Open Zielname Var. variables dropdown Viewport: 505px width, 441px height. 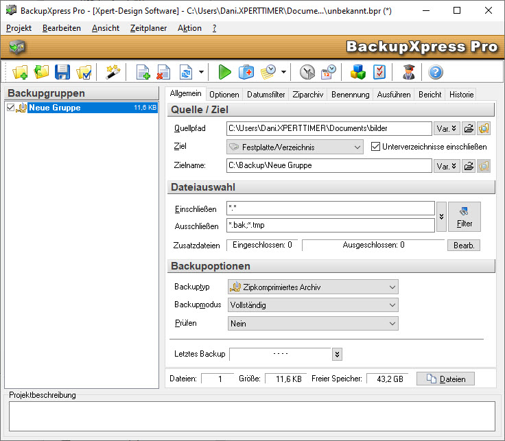[x=447, y=166]
